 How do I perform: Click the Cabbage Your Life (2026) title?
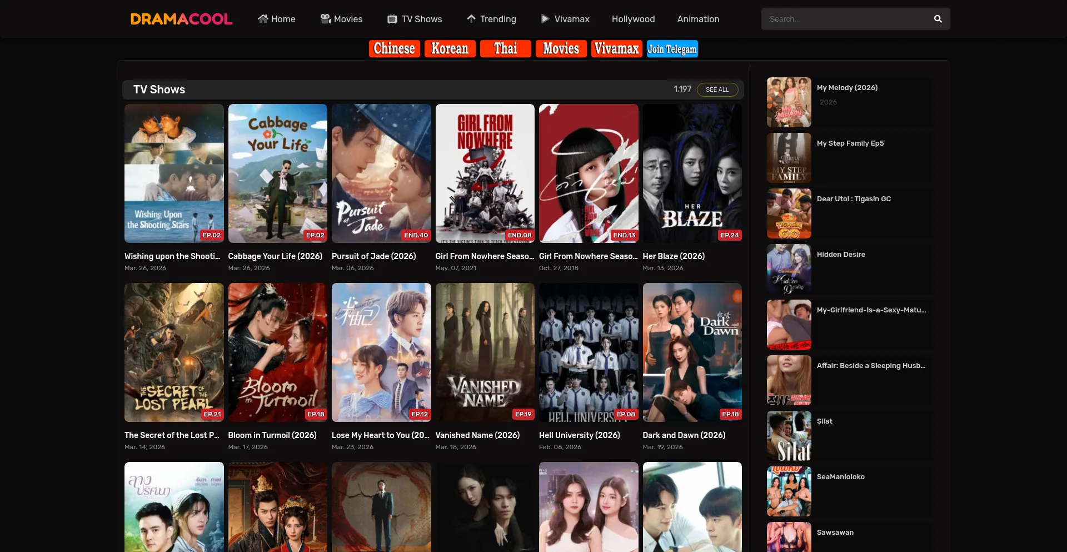click(275, 256)
